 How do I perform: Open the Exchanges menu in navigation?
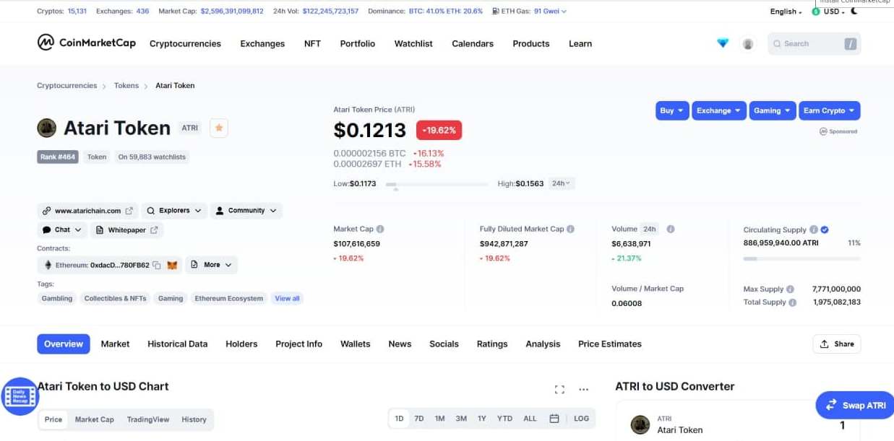[262, 44]
